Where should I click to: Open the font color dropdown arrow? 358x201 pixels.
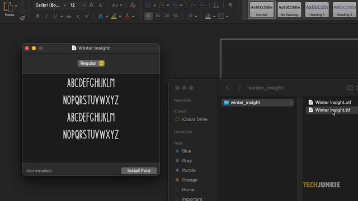(133, 16)
